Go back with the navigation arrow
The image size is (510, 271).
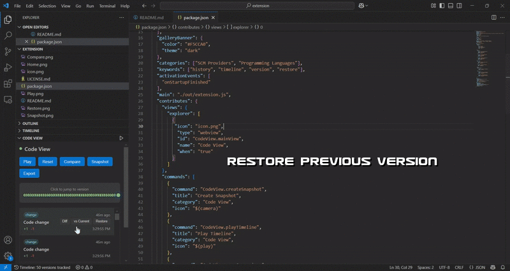145,6
